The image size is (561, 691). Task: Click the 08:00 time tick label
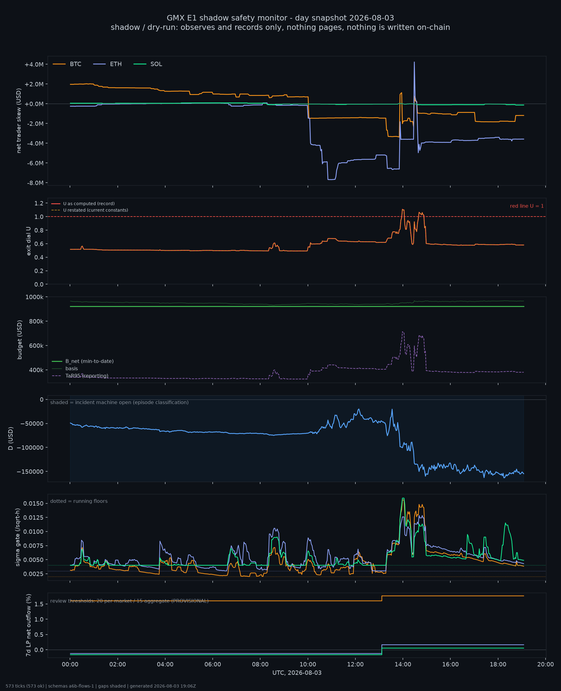260,664
